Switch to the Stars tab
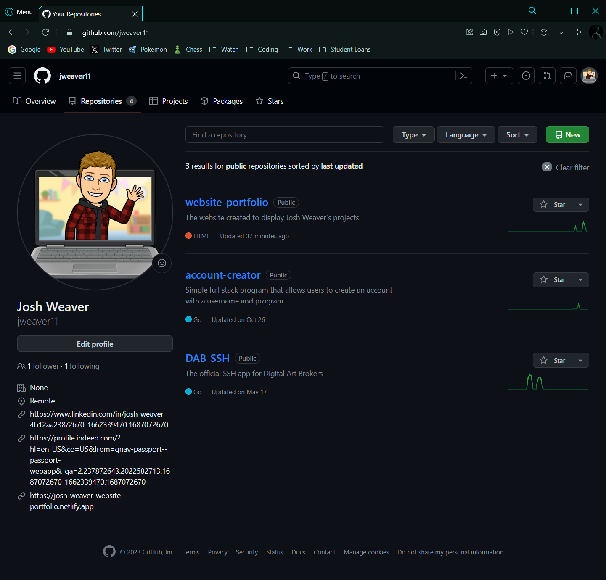Viewport: 606px width, 580px height. click(270, 101)
